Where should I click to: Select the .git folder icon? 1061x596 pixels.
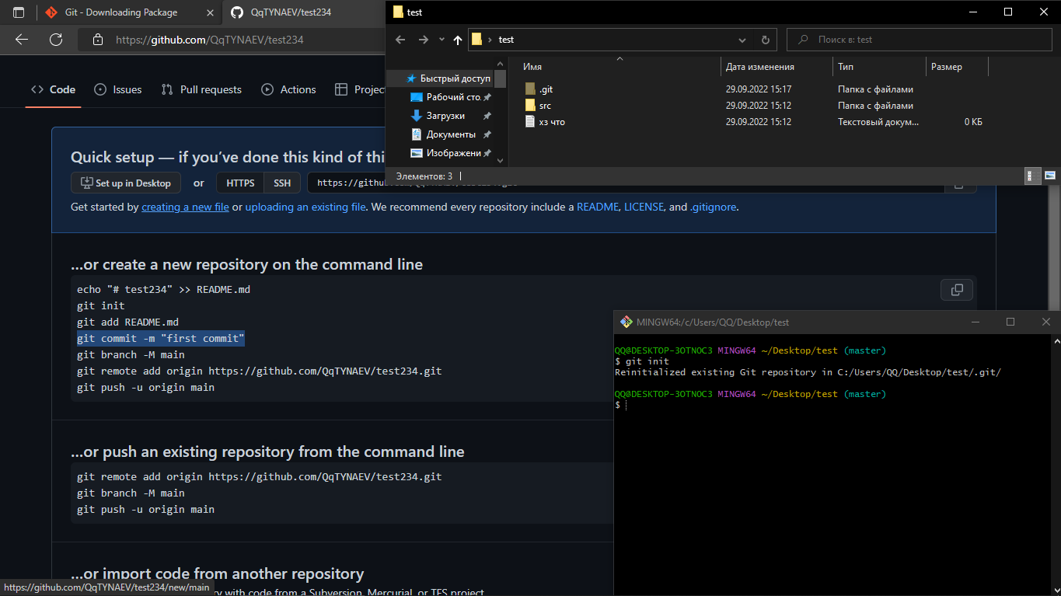[x=530, y=89]
